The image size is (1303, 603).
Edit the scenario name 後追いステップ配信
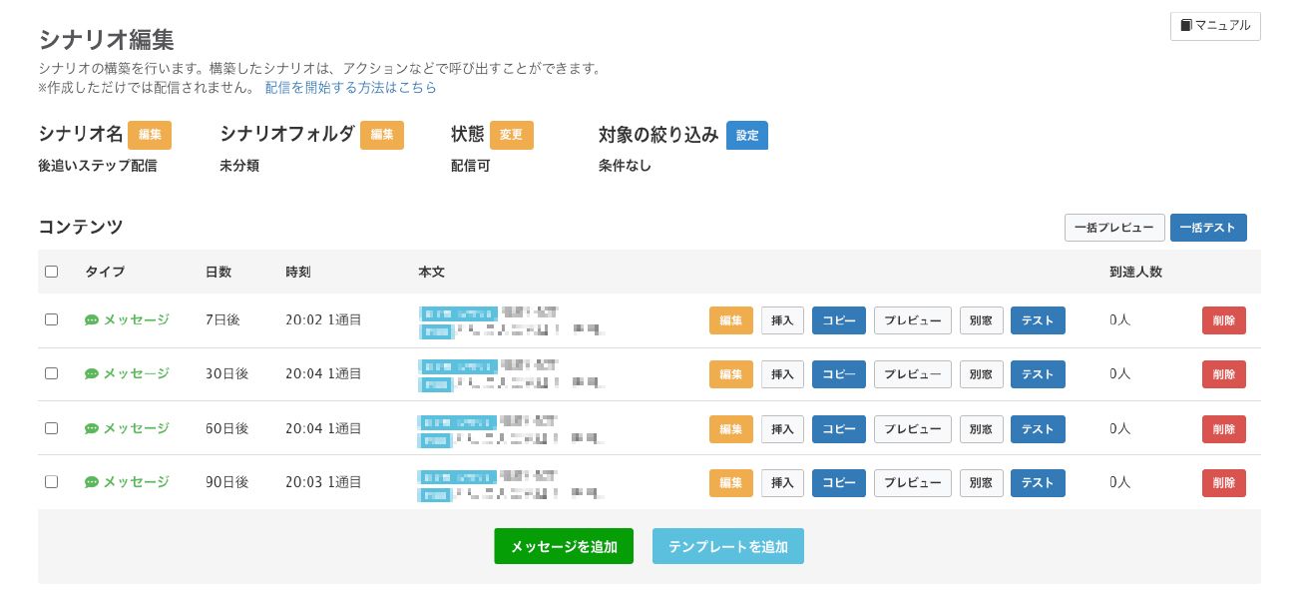point(150,135)
